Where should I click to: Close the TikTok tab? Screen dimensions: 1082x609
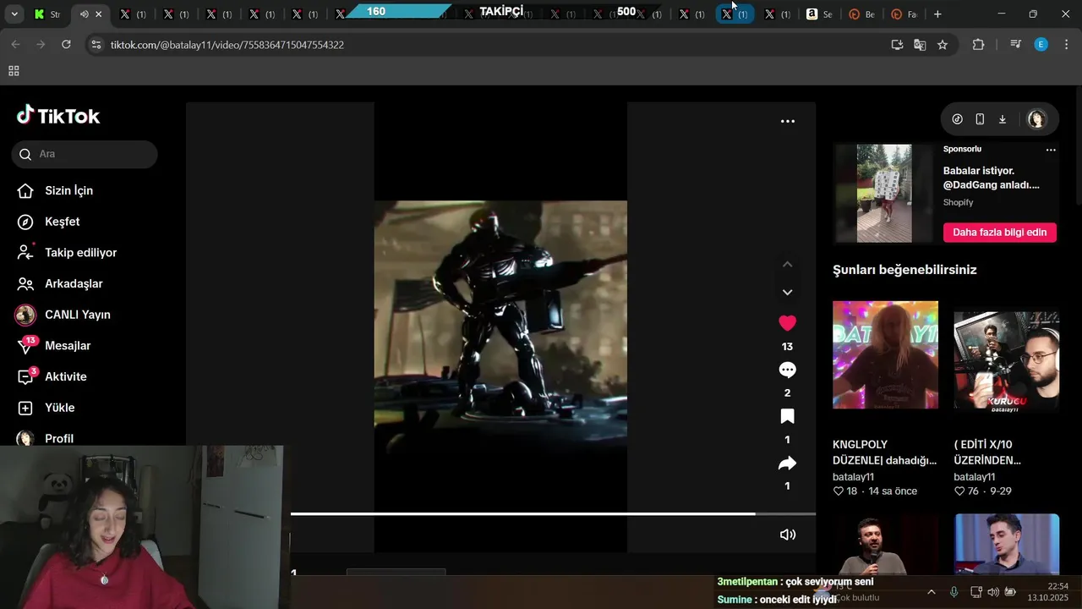[99, 14]
